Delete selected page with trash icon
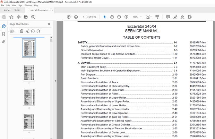This screenshot has height=139, width=215. (21, 31)
